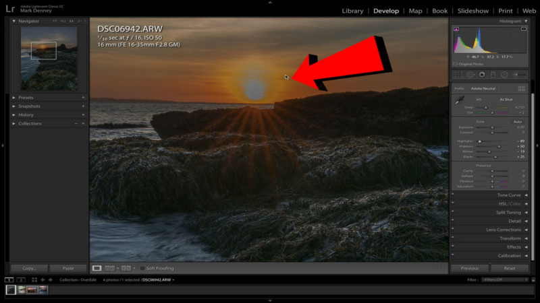
Task: Expand the Presets panel
Action: tap(26, 98)
